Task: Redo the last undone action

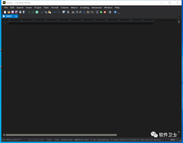Action: click(59, 12)
